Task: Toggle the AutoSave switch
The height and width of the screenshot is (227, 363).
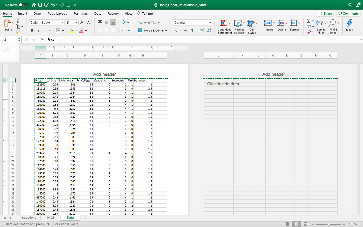Action: 24,5
